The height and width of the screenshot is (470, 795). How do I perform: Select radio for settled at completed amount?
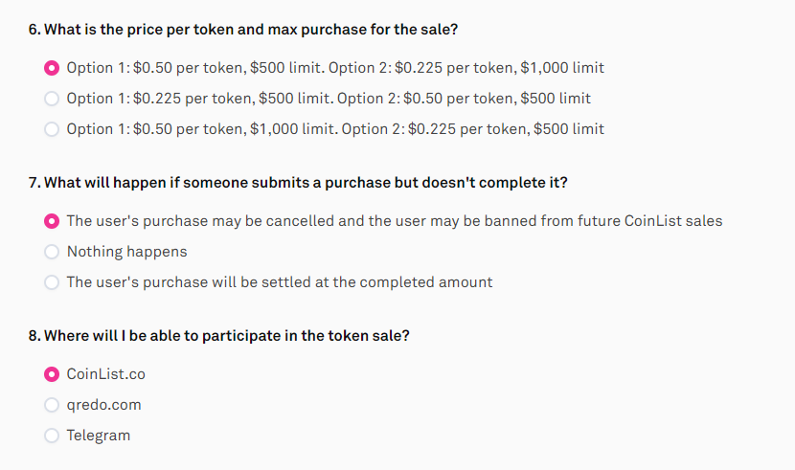pyautogui.click(x=52, y=282)
